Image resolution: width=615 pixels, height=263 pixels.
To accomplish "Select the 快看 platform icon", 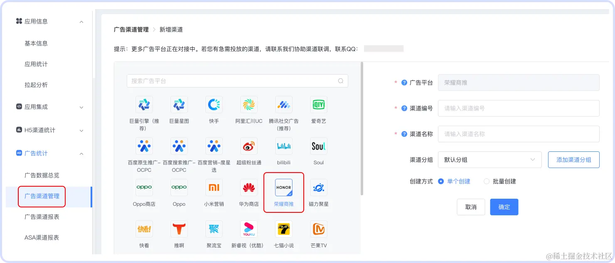I will pyautogui.click(x=144, y=229).
